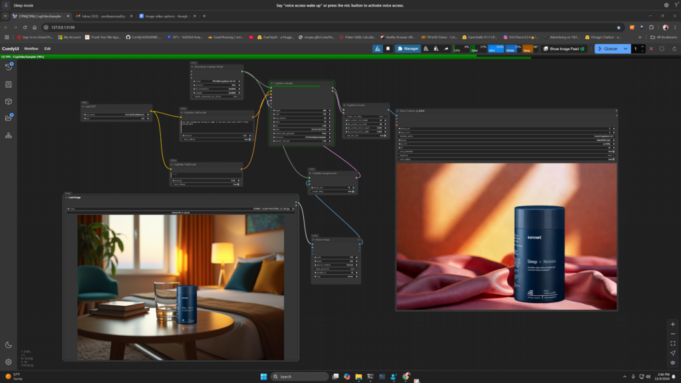The image size is (681, 383).
Task: Click the red X cancel-run icon
Action: (651, 49)
